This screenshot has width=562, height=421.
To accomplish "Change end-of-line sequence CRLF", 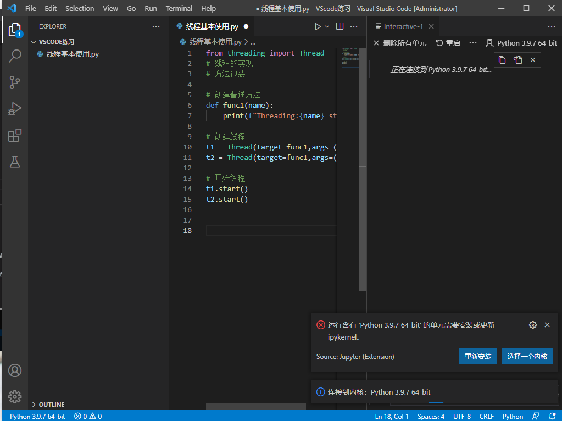I will [x=486, y=417].
